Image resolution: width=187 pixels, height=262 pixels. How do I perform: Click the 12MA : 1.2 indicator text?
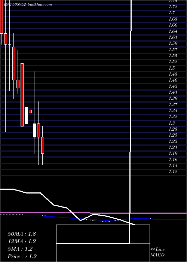click(22, 241)
